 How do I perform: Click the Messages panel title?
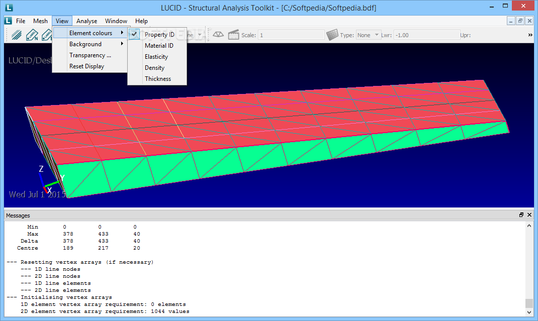pos(18,216)
